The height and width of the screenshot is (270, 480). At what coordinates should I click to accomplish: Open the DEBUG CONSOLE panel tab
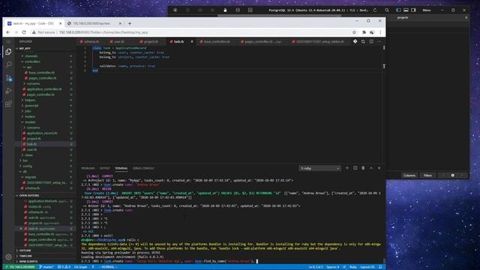[x=143, y=168]
